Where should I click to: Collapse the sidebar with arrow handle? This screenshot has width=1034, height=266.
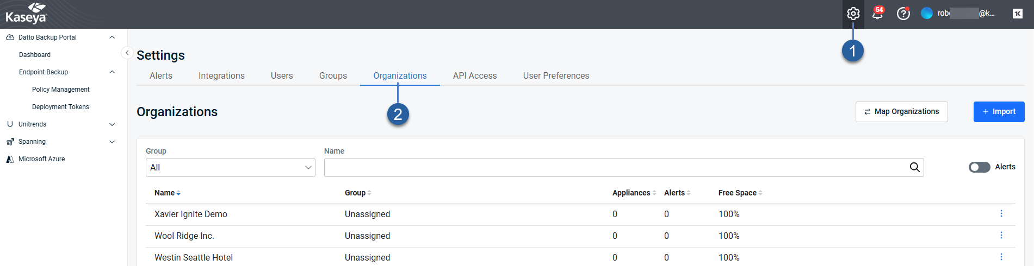(x=127, y=53)
